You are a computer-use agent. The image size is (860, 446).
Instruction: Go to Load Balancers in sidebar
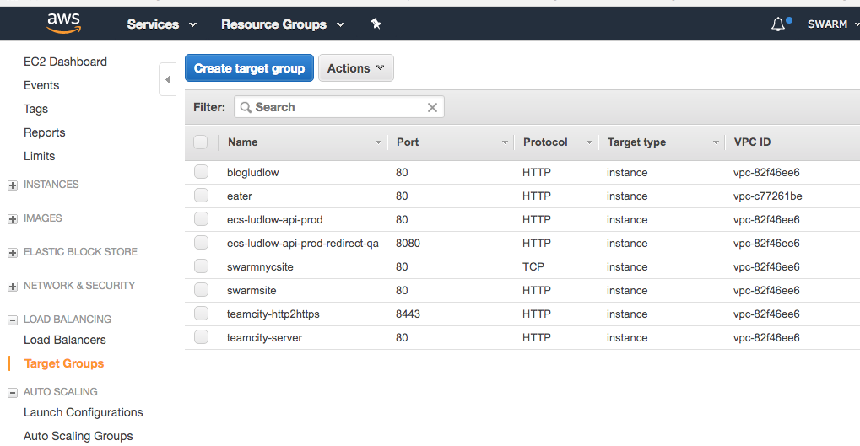pos(65,340)
